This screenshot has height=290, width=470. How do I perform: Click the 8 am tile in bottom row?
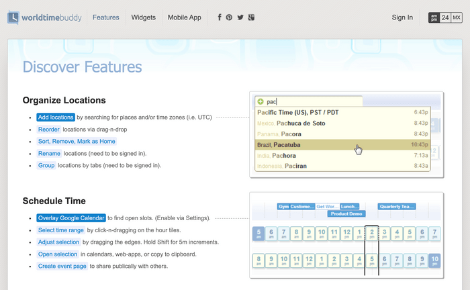pos(258,260)
